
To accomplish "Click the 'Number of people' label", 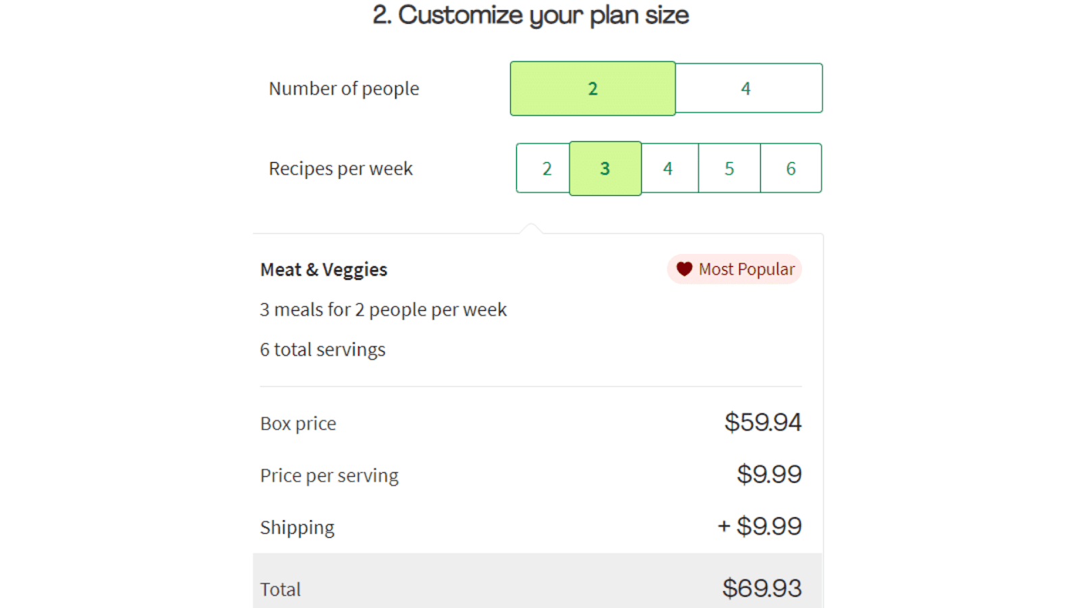I will pos(344,88).
